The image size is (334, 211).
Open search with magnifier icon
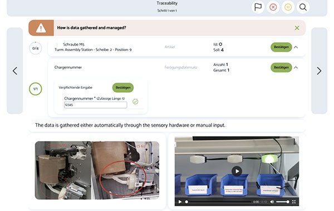click(303, 7)
